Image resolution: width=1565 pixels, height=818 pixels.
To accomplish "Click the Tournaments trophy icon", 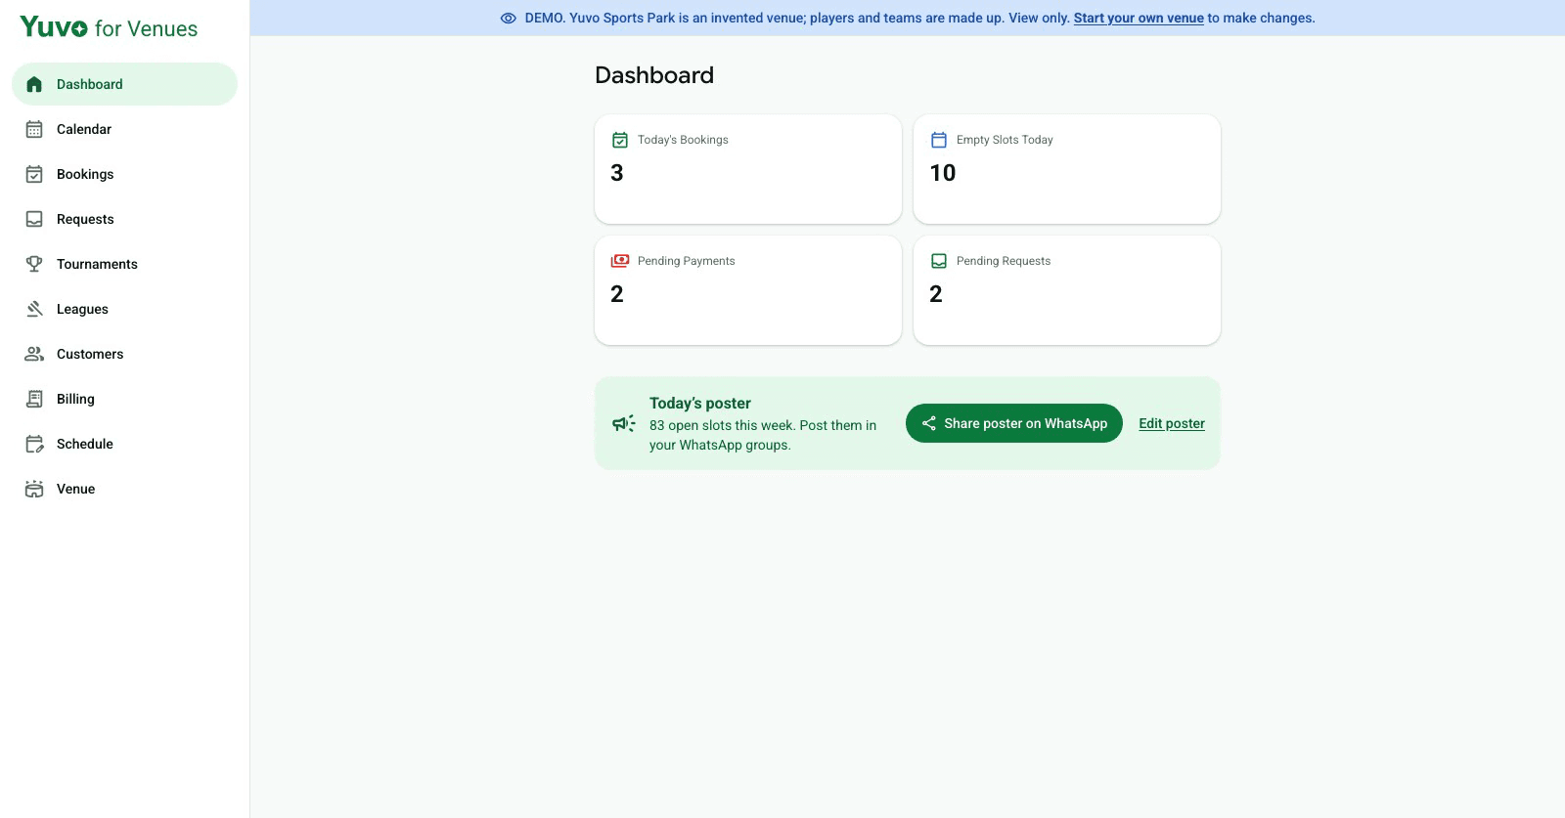I will pos(34,264).
